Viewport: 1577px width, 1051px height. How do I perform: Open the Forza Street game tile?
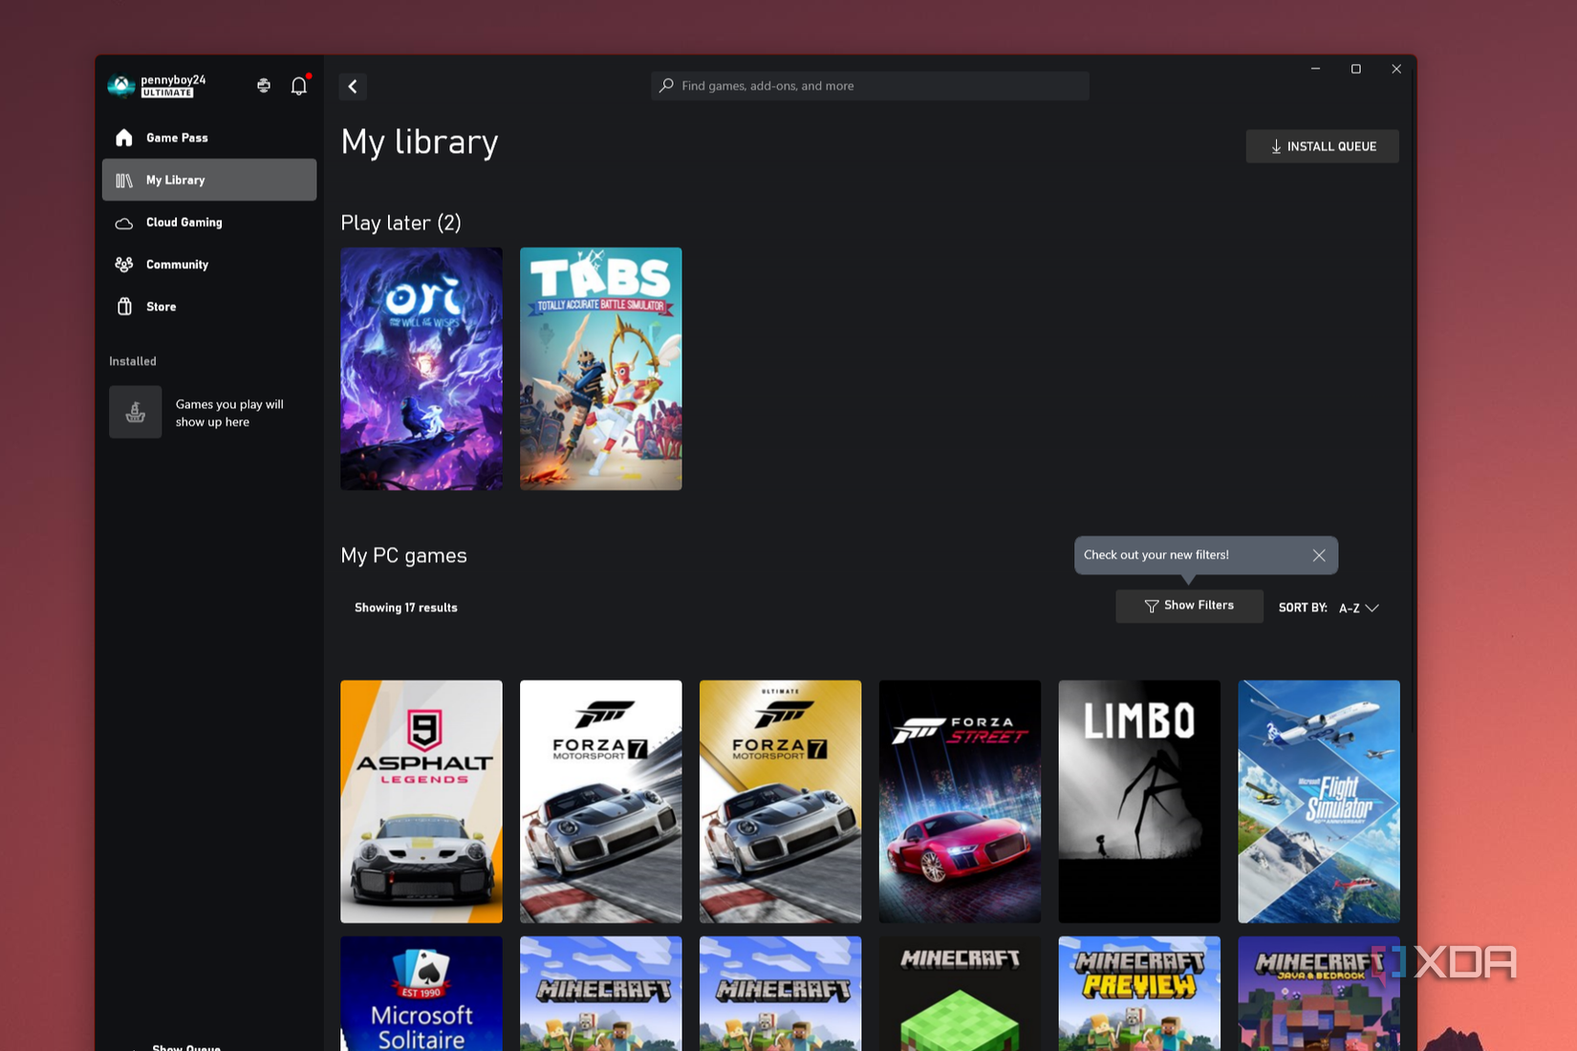pos(960,802)
